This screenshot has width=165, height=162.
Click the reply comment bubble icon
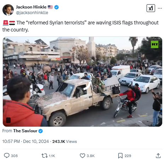(x=7, y=156)
